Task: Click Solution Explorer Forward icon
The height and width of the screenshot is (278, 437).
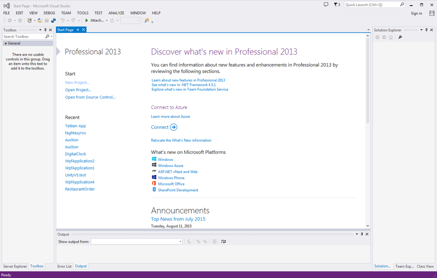Action: [384, 37]
